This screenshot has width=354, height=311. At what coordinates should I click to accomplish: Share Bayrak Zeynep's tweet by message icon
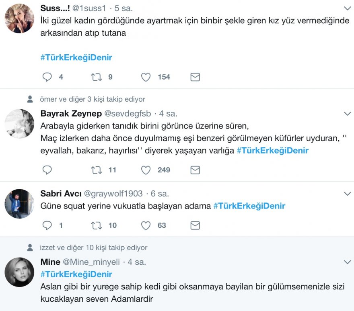(x=195, y=170)
